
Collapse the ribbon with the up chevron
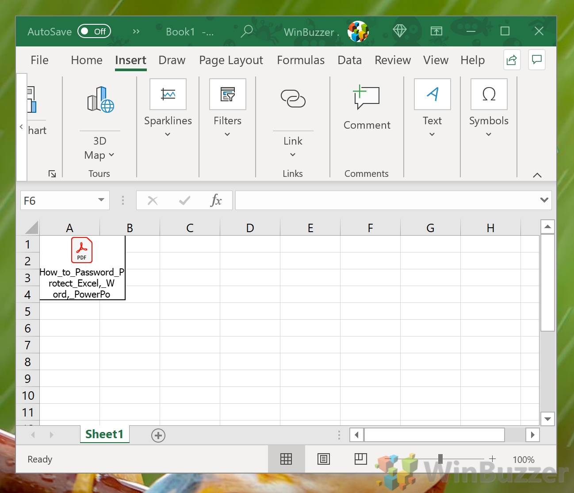click(x=537, y=175)
